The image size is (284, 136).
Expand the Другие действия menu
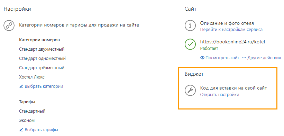(264, 58)
